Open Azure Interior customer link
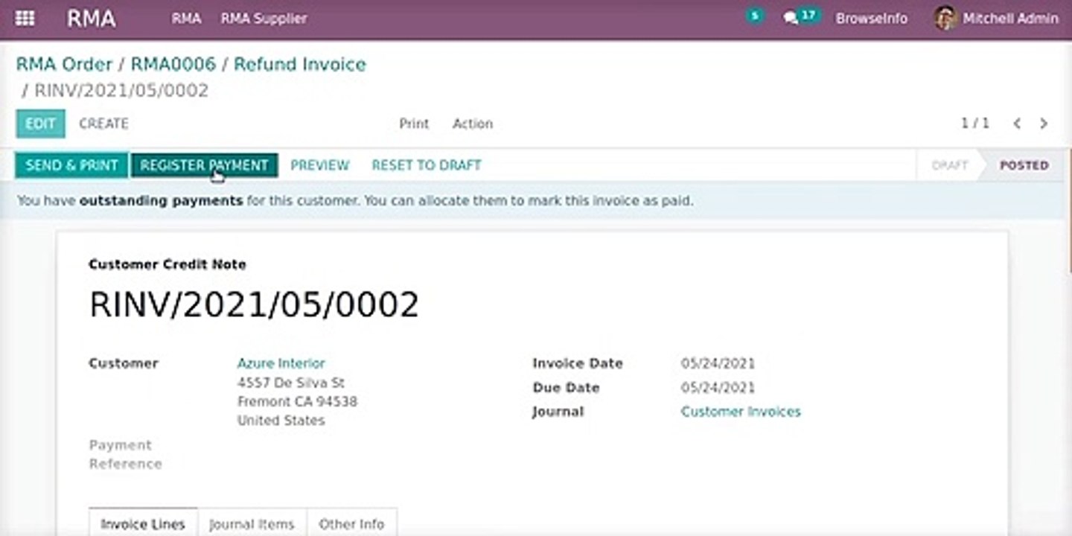Viewport: 1072px width, 536px height. click(x=281, y=363)
